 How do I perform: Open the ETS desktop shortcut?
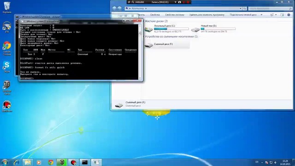click(7, 27)
